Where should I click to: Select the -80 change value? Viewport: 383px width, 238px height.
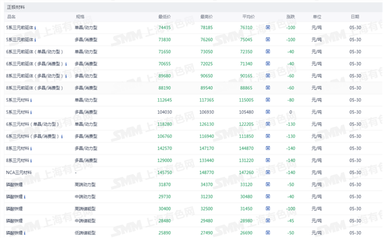pos(290,100)
